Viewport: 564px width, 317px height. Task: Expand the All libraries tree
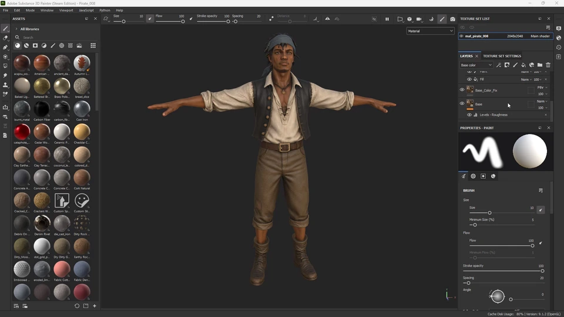[16, 29]
